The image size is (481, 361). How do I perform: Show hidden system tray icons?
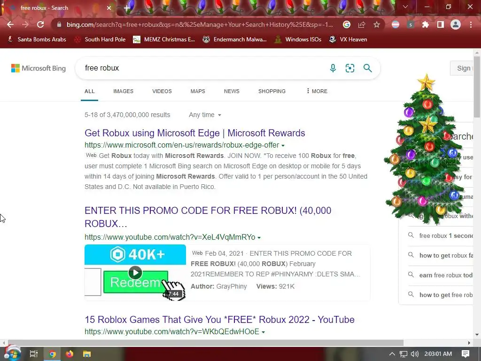point(392,354)
